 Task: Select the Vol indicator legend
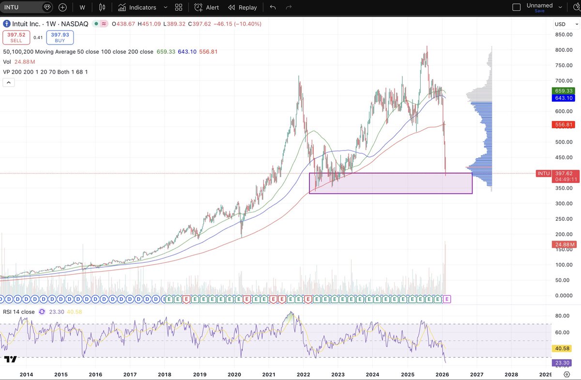pyautogui.click(x=7, y=61)
